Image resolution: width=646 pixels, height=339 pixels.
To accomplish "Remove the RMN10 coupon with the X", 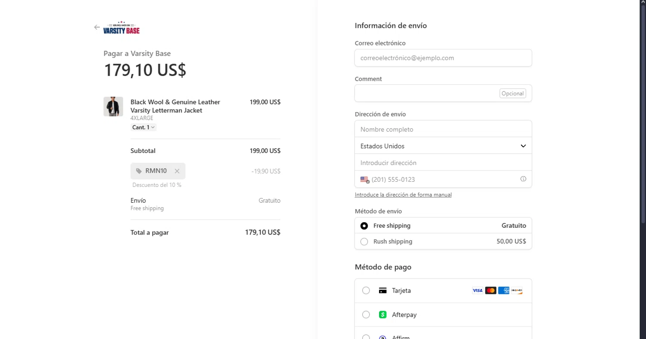I will tap(177, 171).
